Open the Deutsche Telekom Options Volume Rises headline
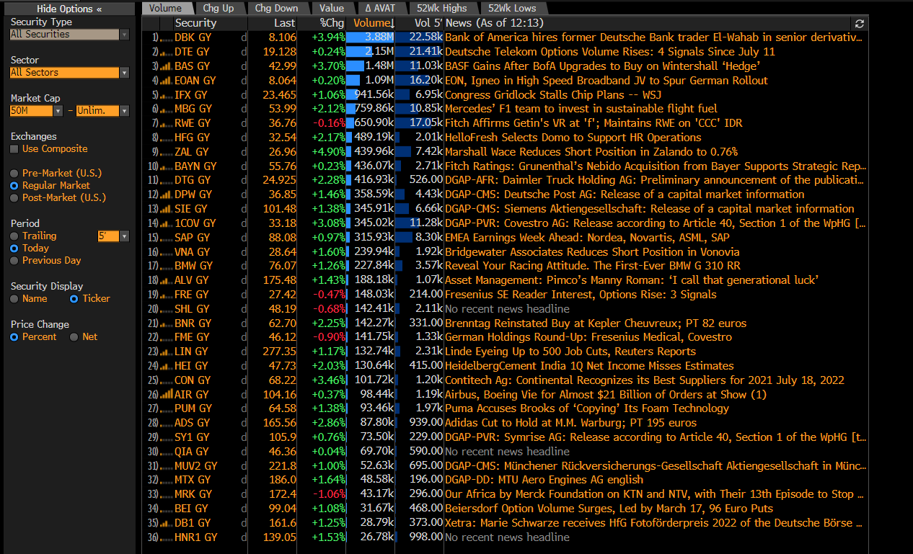Image resolution: width=913 pixels, height=554 pixels. pos(610,52)
